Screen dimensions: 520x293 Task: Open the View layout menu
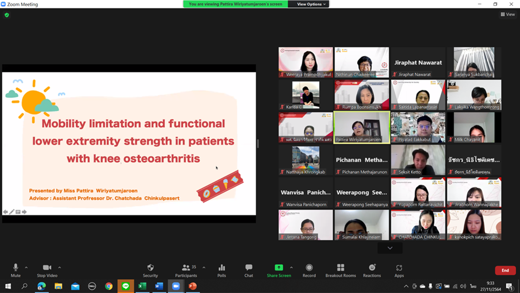[x=508, y=14]
